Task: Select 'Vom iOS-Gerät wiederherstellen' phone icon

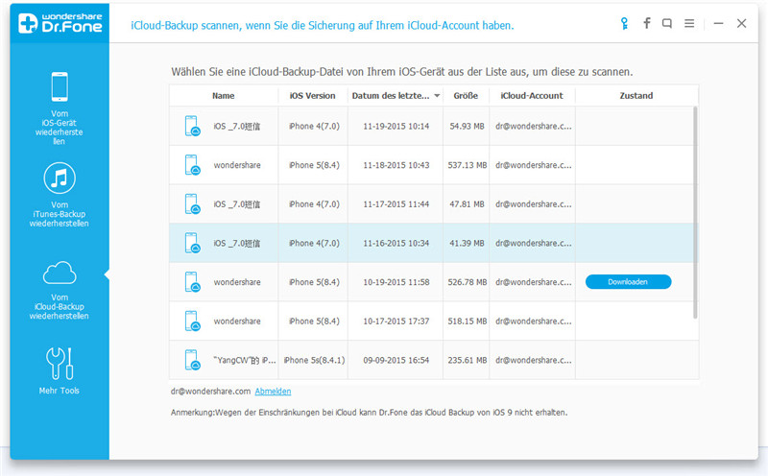Action: [60, 86]
